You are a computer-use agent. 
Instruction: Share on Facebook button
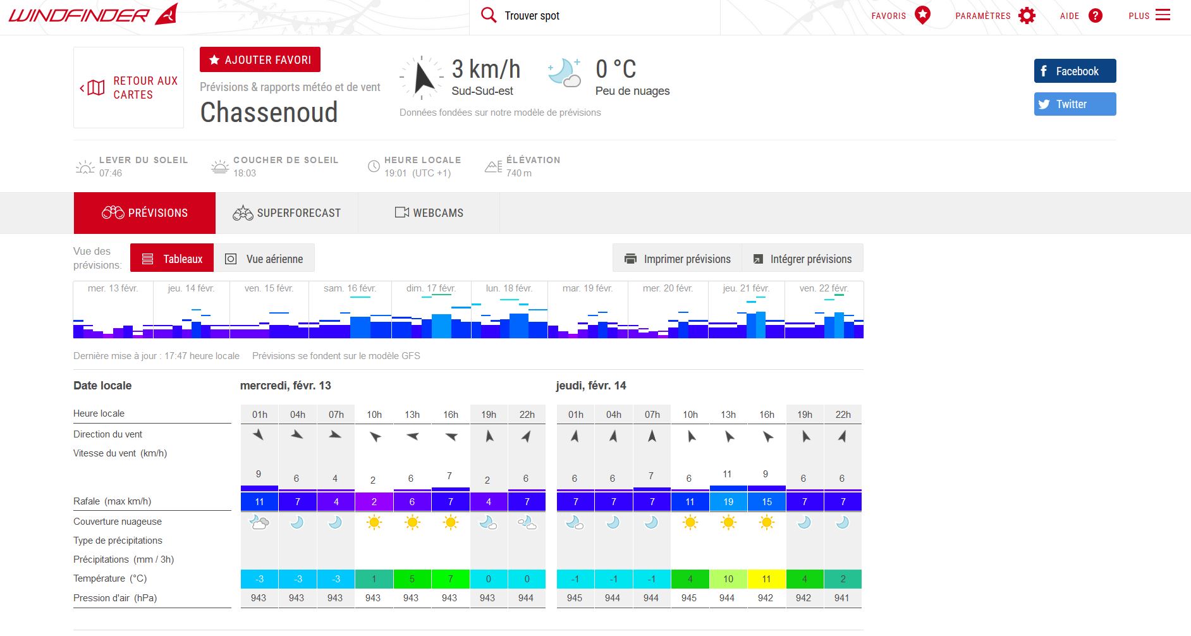click(1075, 71)
